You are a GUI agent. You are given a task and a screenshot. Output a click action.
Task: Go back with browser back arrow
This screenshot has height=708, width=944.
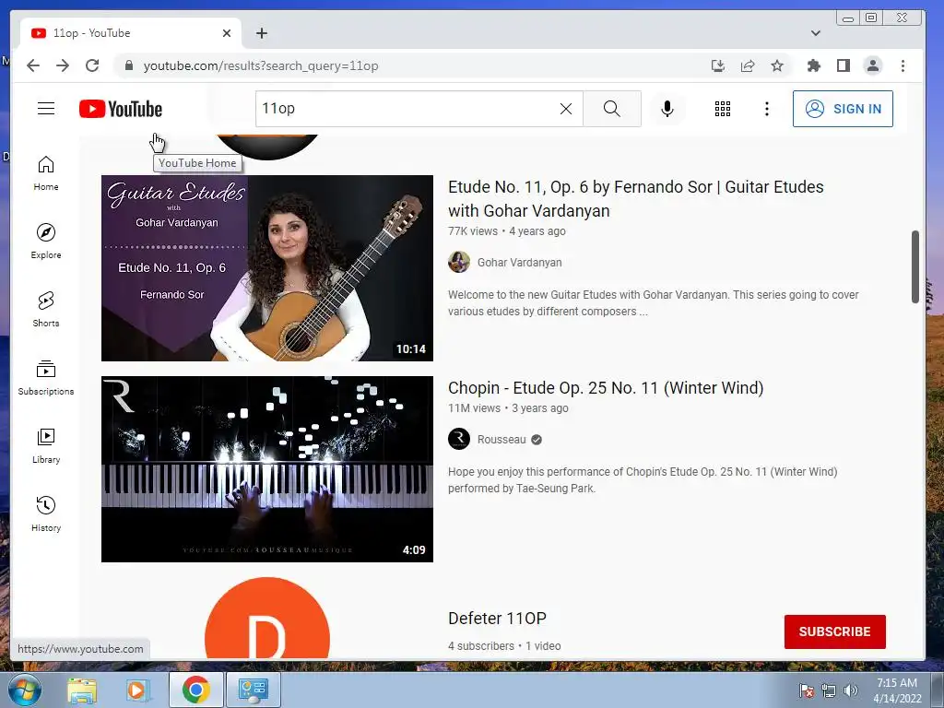pos(33,65)
